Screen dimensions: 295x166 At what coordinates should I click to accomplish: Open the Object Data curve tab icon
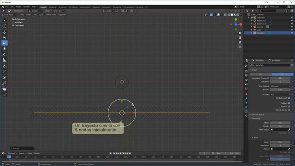pos(246,112)
